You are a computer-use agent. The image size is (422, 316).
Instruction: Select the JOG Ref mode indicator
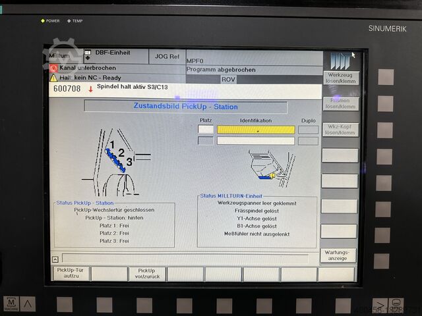[167, 57]
